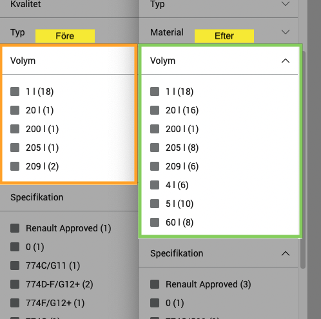Viewport: 321px width, 319px height.
Task: Click the Volym header in Före panel
Action: click(x=68, y=61)
